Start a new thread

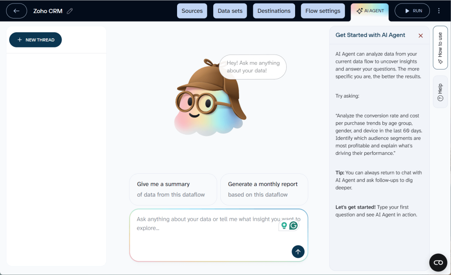coord(36,40)
